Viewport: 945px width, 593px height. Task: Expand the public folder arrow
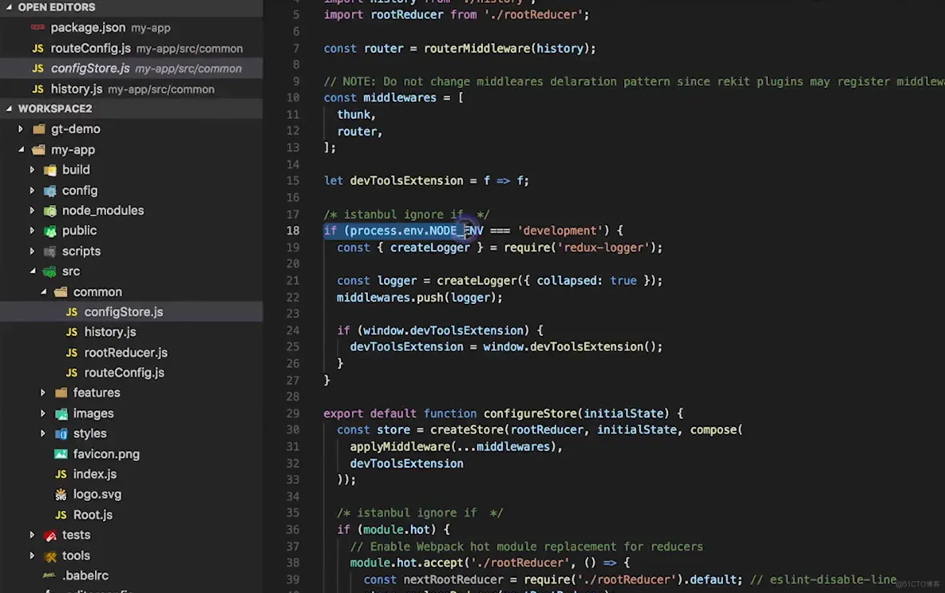coord(32,231)
